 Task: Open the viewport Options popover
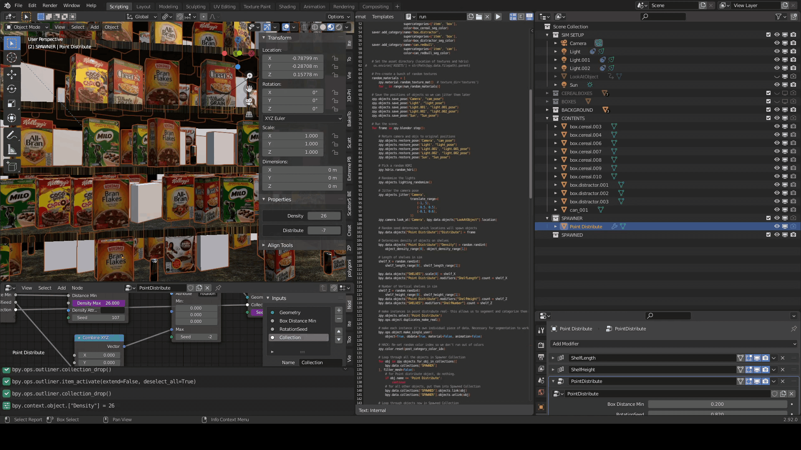click(338, 17)
